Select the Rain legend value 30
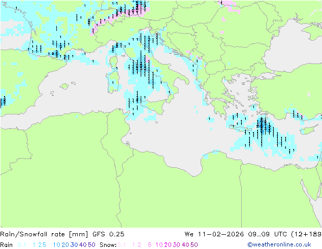This screenshot has width=322, height=249. (74, 245)
